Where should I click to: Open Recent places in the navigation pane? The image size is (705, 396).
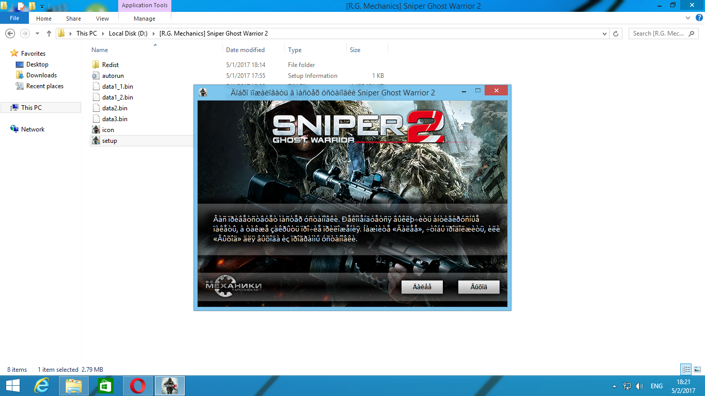(x=45, y=86)
